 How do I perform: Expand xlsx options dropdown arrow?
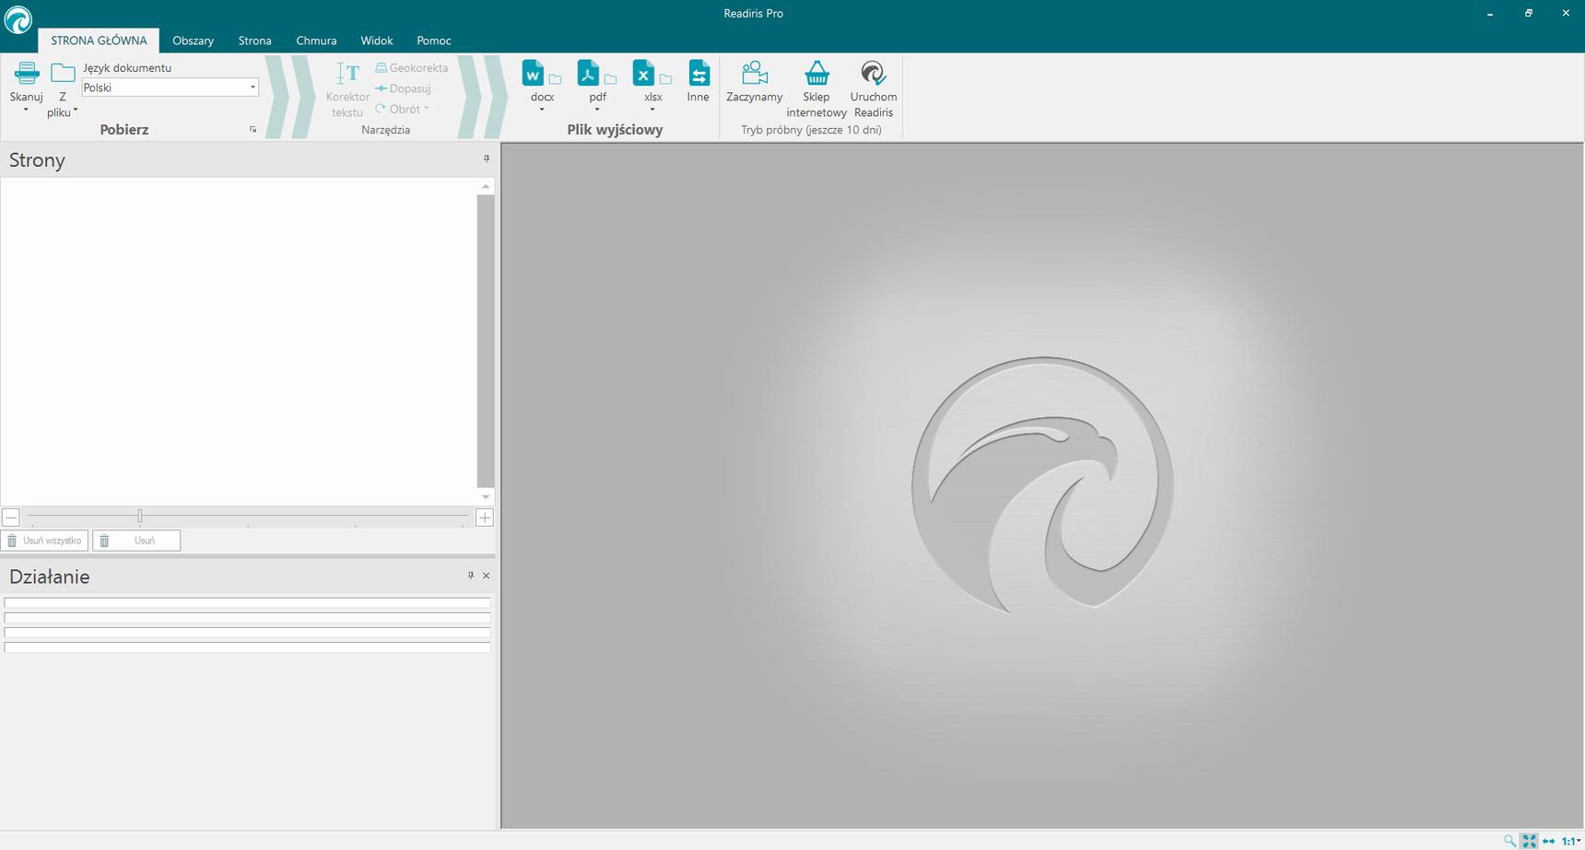point(652,110)
